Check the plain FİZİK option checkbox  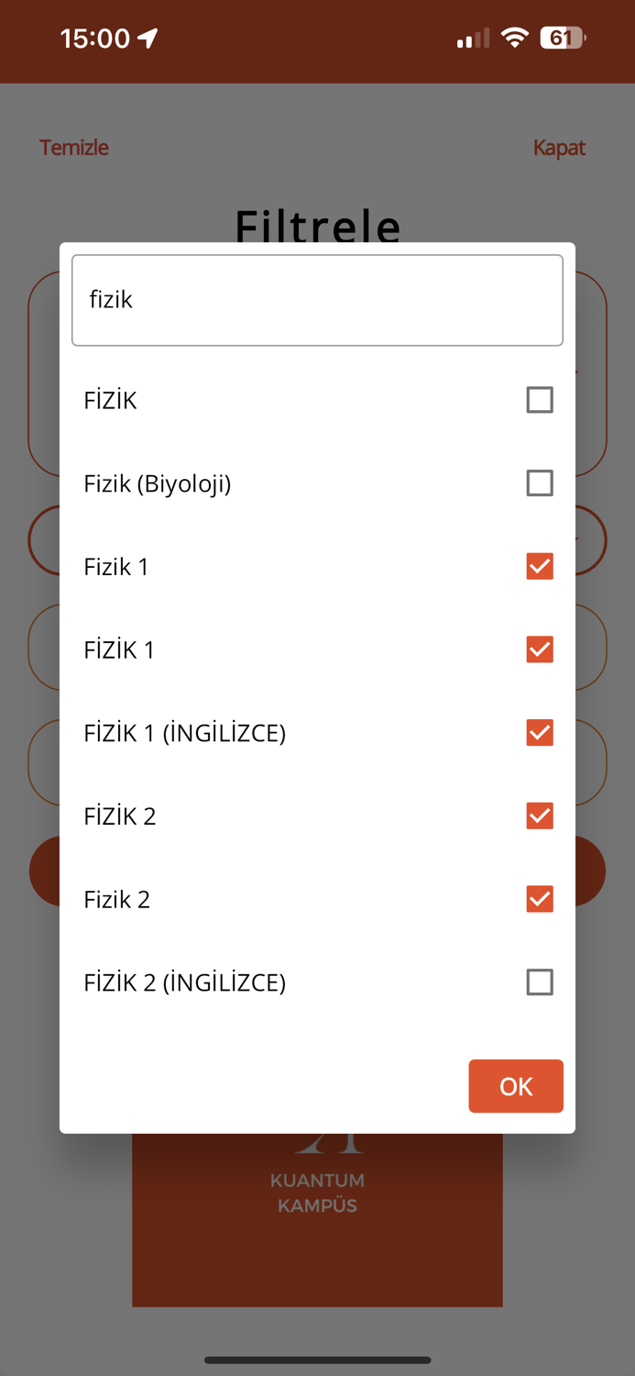tap(540, 400)
